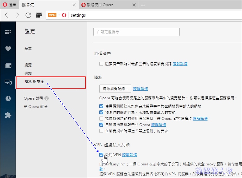
Task: Open 瞭解詳情 link for ad blocking
Action: [180, 64]
